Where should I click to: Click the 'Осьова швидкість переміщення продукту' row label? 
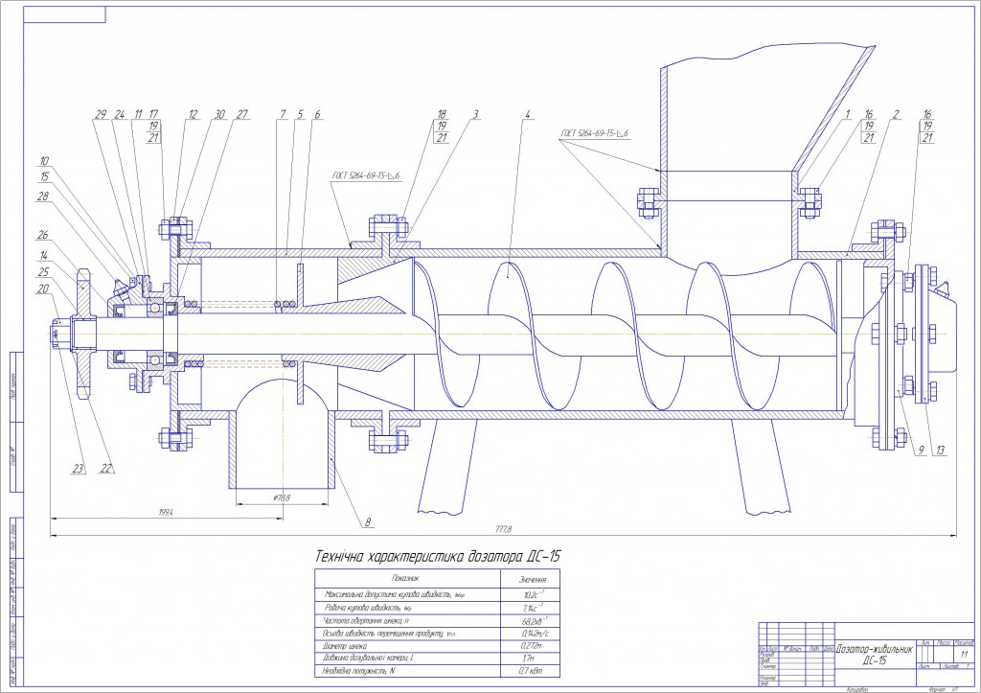(390, 634)
